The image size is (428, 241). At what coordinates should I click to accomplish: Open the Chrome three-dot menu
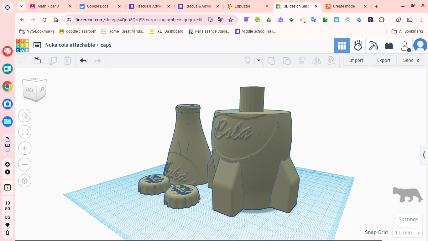pos(421,20)
